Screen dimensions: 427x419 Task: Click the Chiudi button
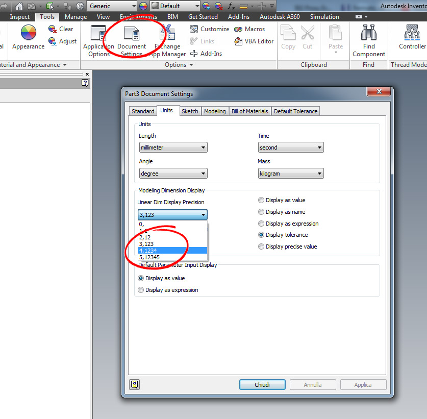coord(262,385)
